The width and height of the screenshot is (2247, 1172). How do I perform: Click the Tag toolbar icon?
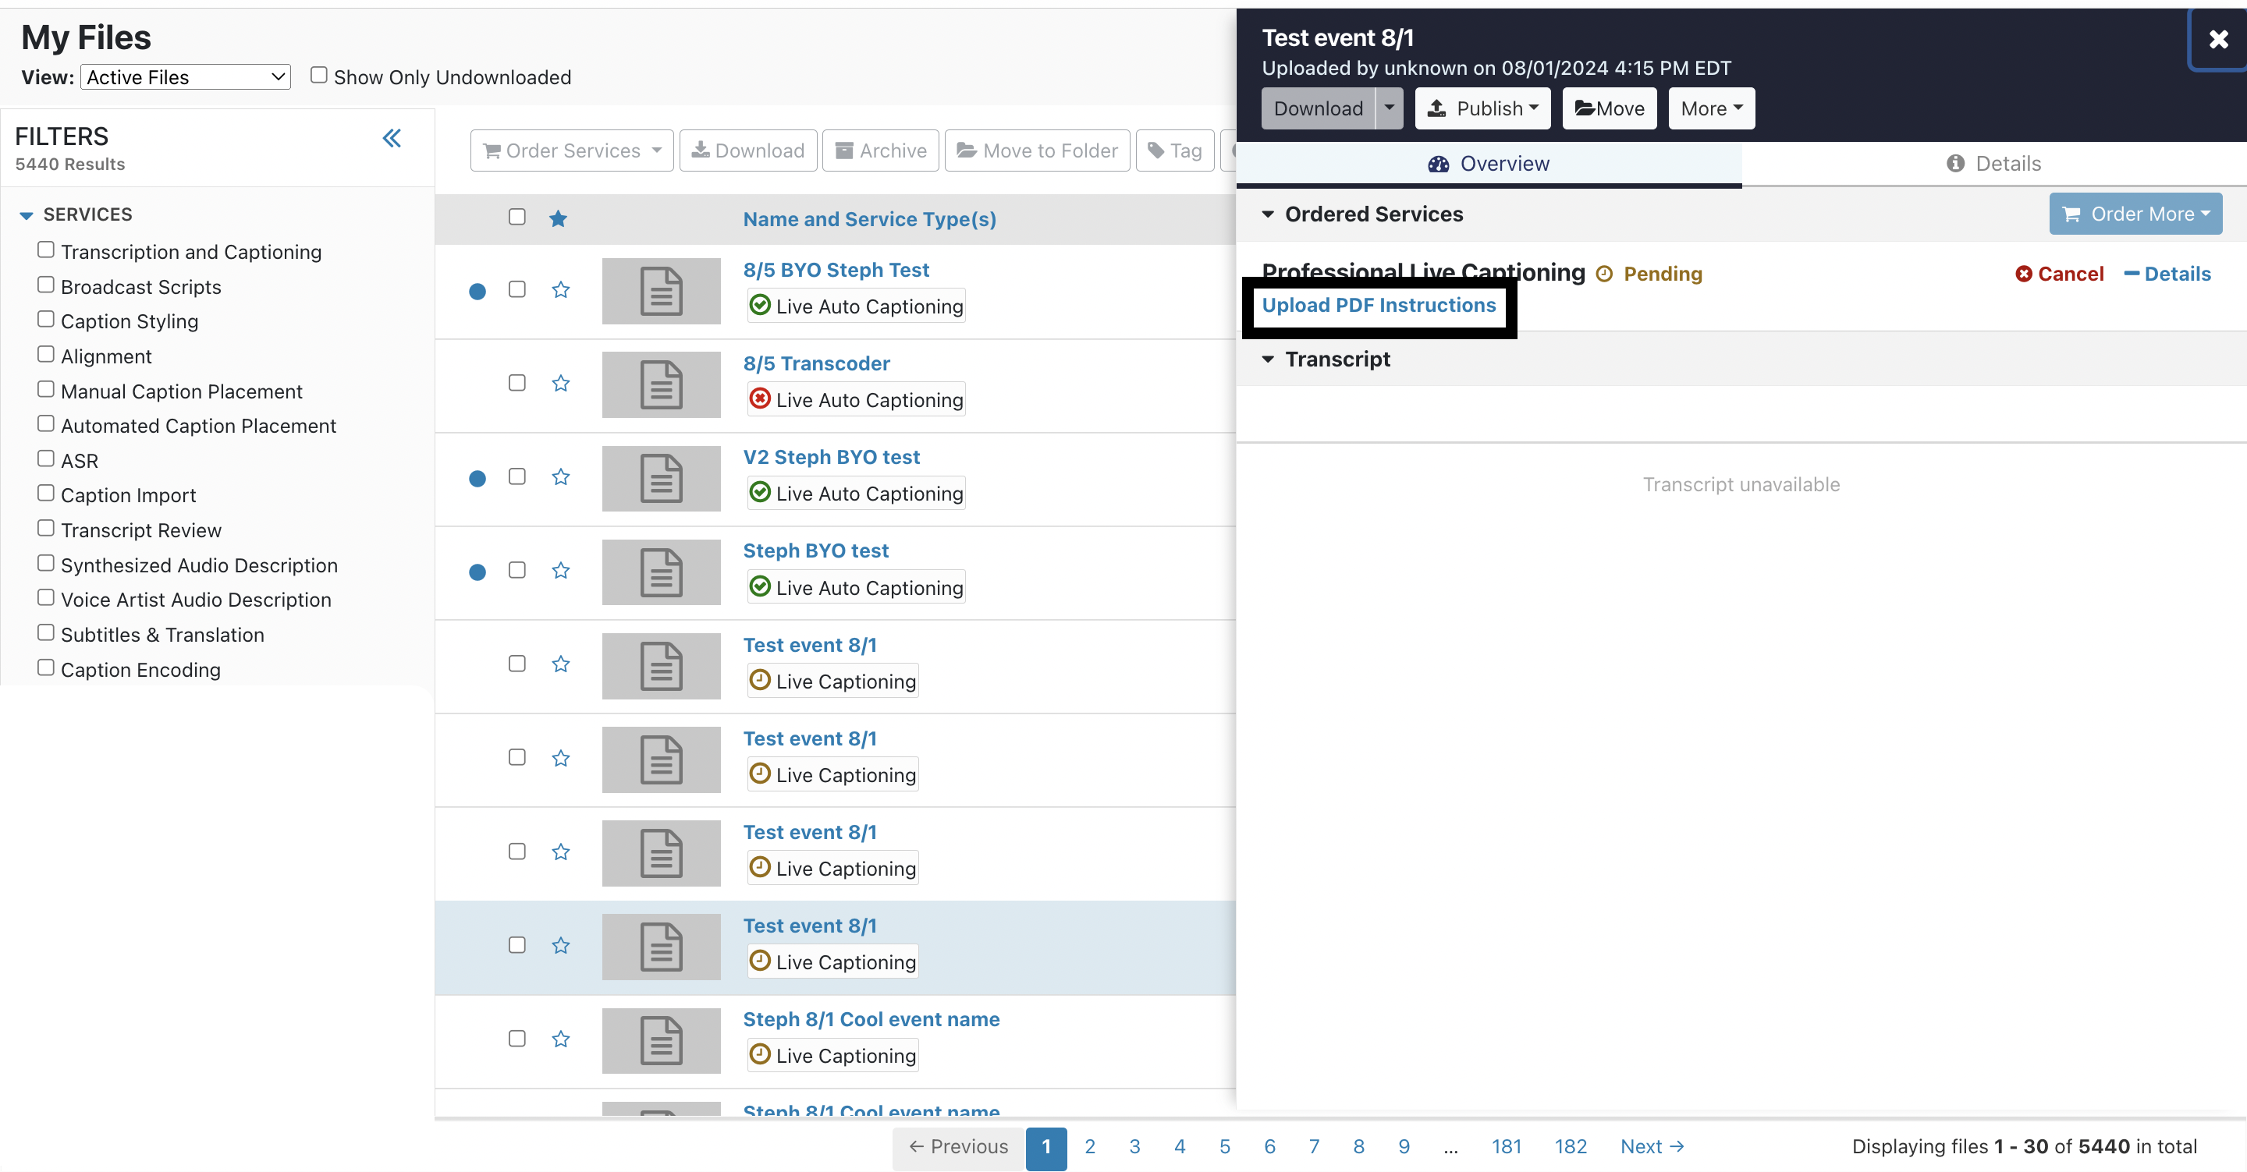tap(1174, 150)
